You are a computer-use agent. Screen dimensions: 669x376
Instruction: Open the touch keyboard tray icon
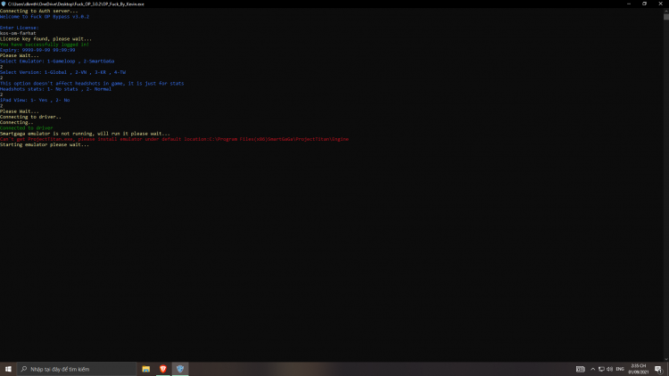pyautogui.click(x=581, y=369)
